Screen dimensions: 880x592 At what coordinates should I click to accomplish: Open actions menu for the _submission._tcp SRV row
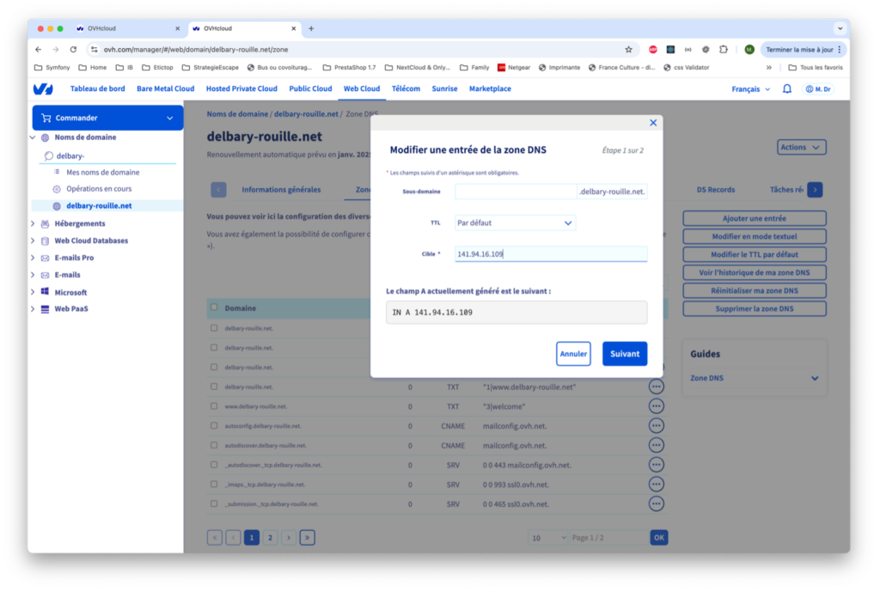pos(656,504)
